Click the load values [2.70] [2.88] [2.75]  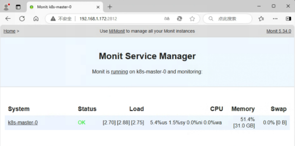123,123
